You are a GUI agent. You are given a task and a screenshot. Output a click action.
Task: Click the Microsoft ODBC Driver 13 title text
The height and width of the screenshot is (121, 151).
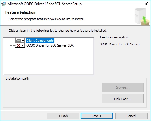[x=44, y=4]
